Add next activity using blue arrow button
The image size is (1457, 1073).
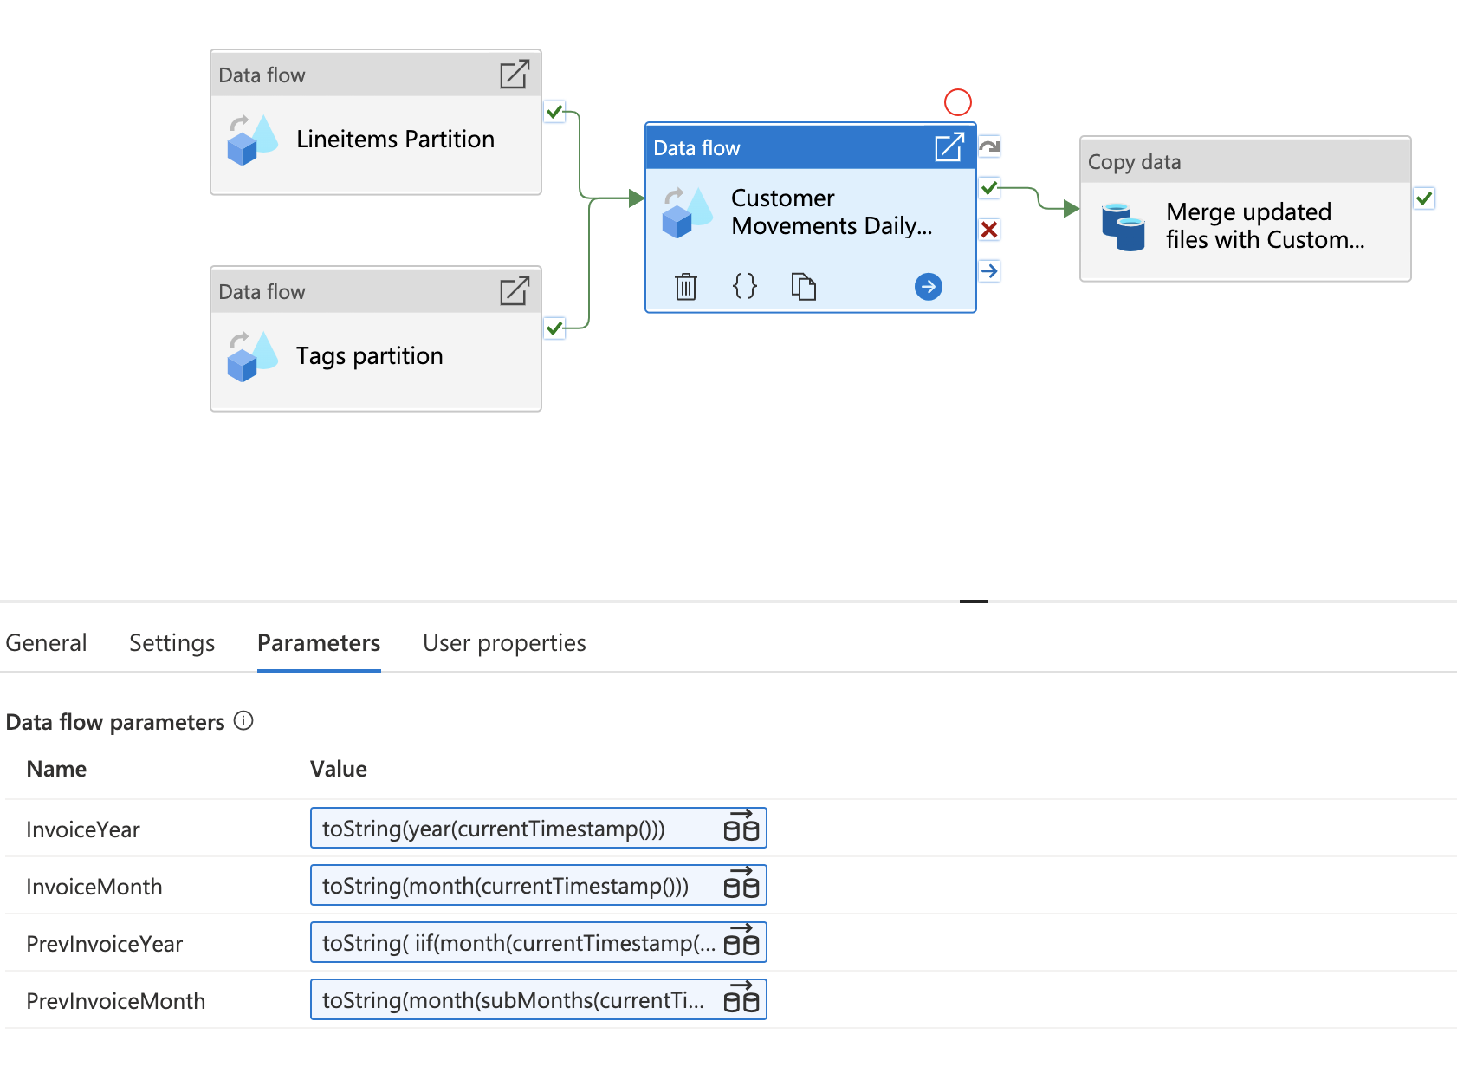point(928,286)
